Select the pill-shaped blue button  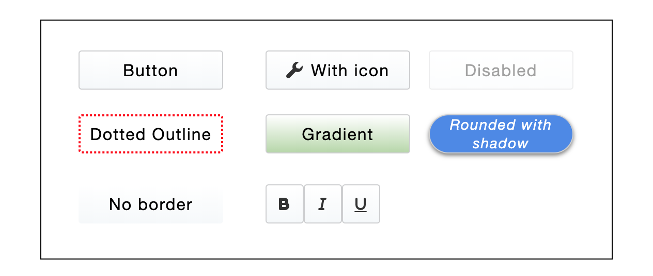501,134
